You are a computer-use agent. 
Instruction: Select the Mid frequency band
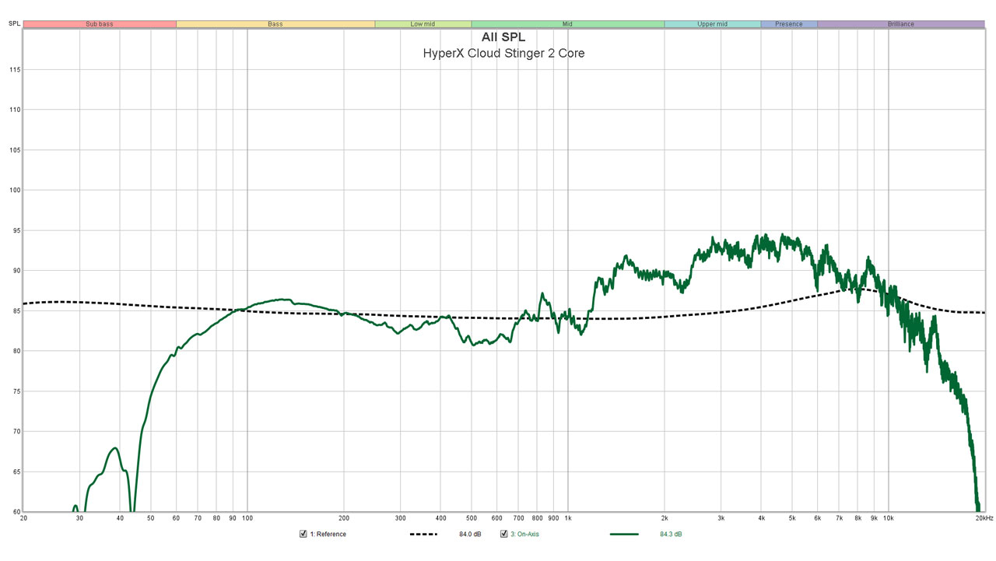click(567, 24)
